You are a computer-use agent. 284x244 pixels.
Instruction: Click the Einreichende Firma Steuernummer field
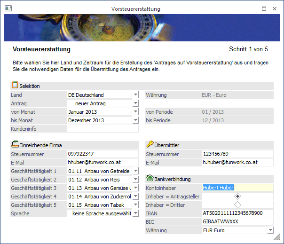click(103, 154)
